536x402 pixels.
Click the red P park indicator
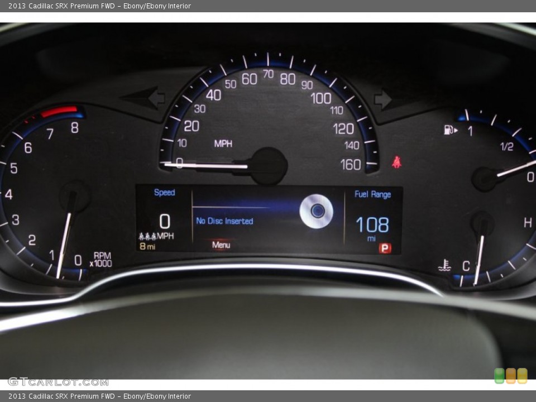tap(385, 248)
